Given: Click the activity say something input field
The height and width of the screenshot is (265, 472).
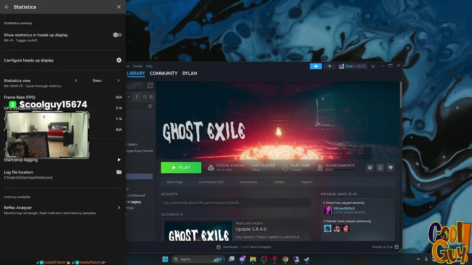Looking at the screenshot, I should tap(235, 203).
